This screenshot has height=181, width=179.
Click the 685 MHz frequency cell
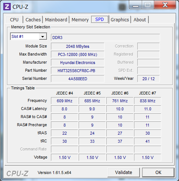point(92,101)
